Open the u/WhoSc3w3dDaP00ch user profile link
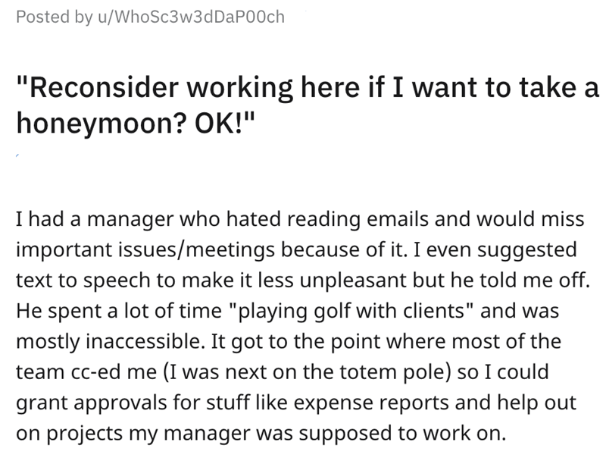 coord(192,17)
